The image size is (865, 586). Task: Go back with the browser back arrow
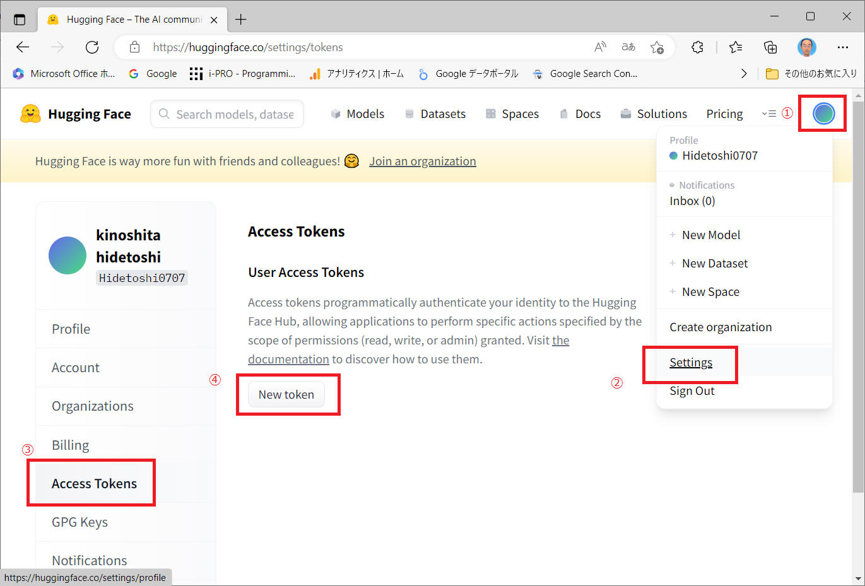click(x=23, y=47)
